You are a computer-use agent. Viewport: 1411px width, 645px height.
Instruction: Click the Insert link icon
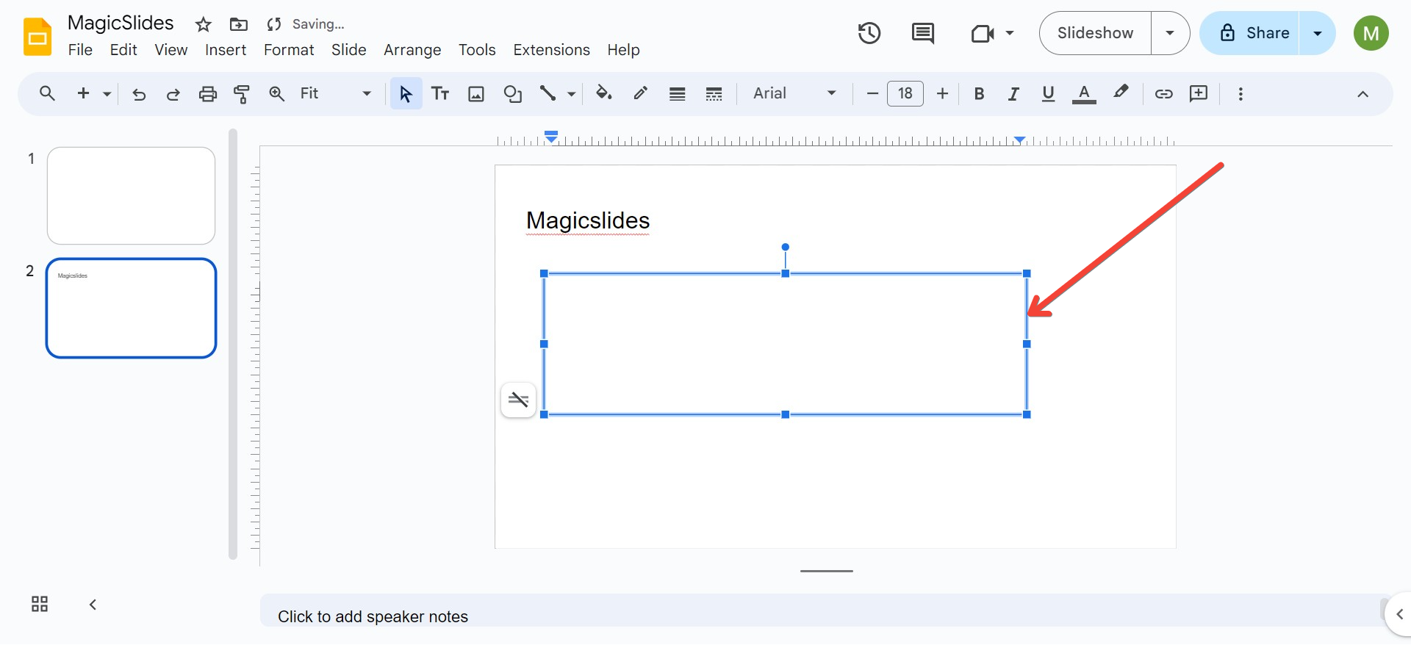click(1163, 94)
